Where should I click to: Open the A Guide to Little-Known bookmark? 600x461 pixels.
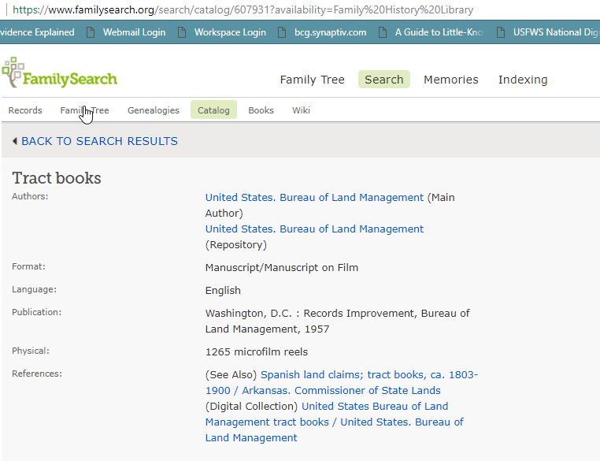(x=439, y=32)
